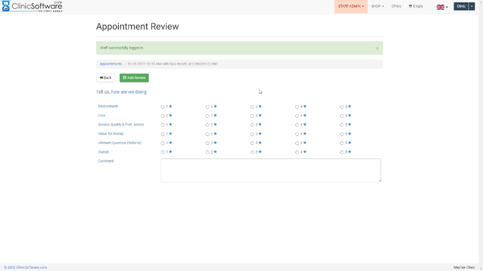Viewport: 483px width, 271px height.
Task: Rate Environment 4 stars
Action: (x=297, y=107)
